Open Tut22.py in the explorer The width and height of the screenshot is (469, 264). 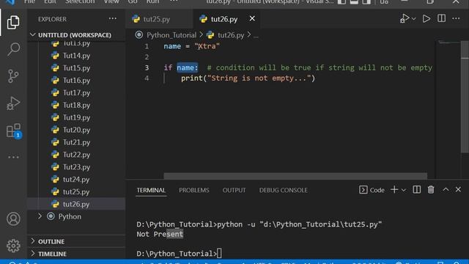[x=76, y=155]
